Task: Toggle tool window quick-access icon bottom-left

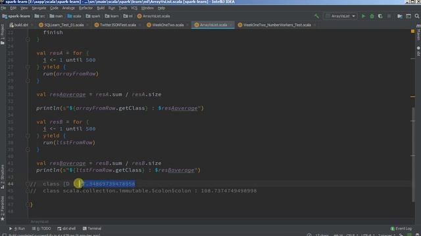Action: pos(5,235)
